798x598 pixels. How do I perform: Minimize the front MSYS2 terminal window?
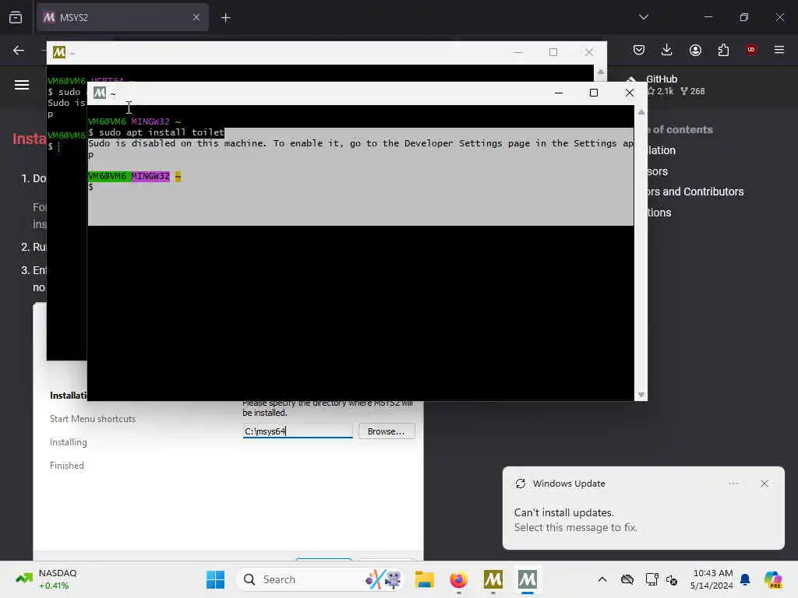coord(558,93)
